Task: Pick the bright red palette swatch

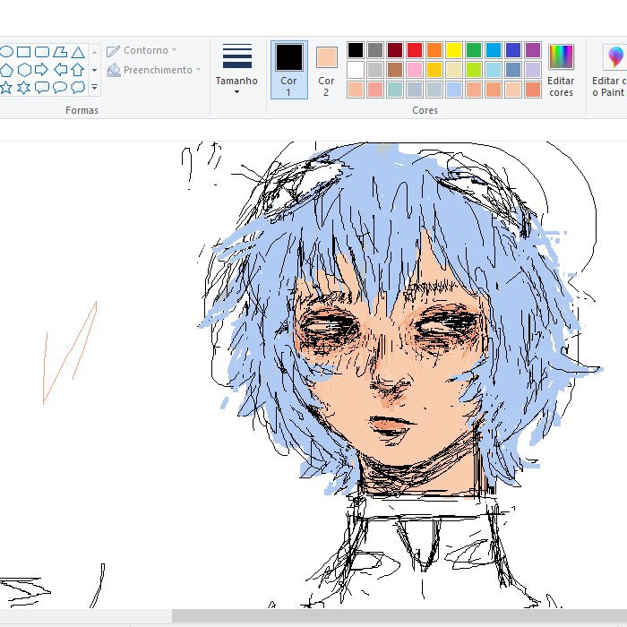Action: click(415, 50)
